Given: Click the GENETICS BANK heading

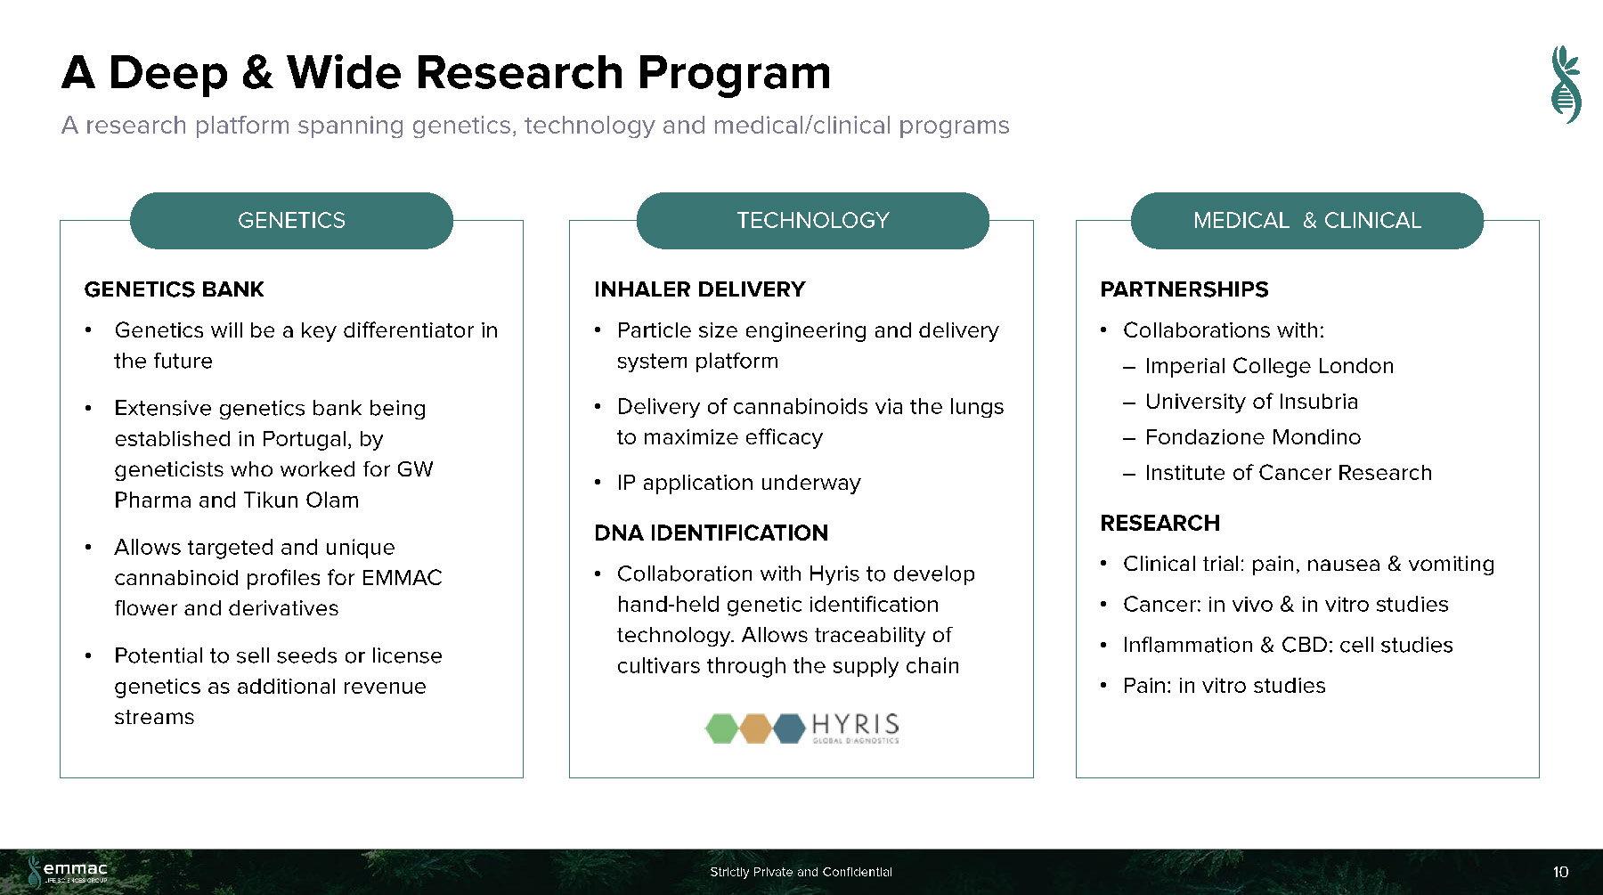Looking at the screenshot, I should pyautogui.click(x=174, y=289).
